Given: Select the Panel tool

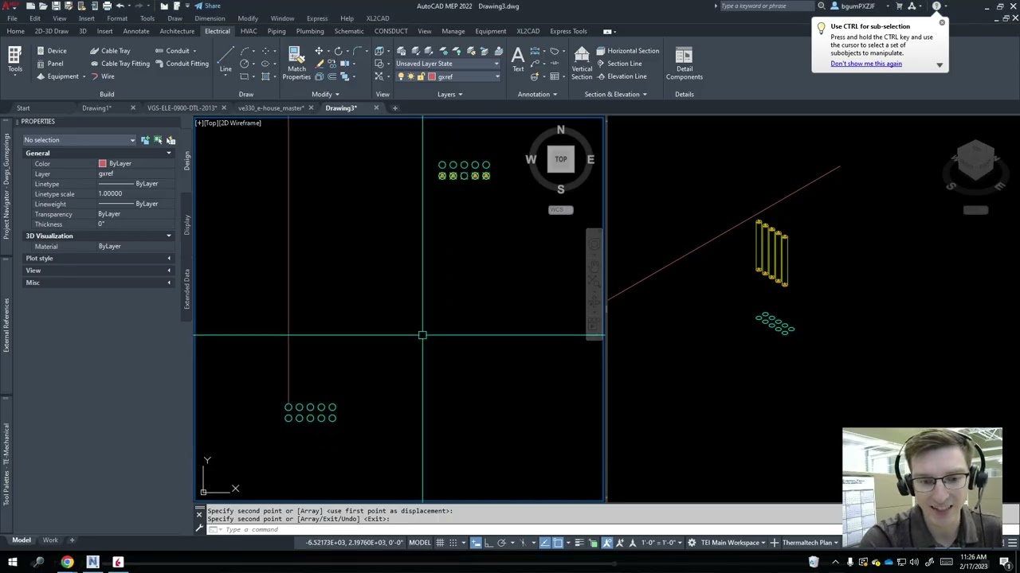Looking at the screenshot, I should point(49,64).
